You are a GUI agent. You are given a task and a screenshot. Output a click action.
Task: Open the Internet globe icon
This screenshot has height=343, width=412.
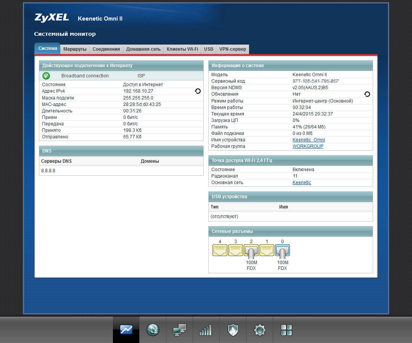coord(153,330)
